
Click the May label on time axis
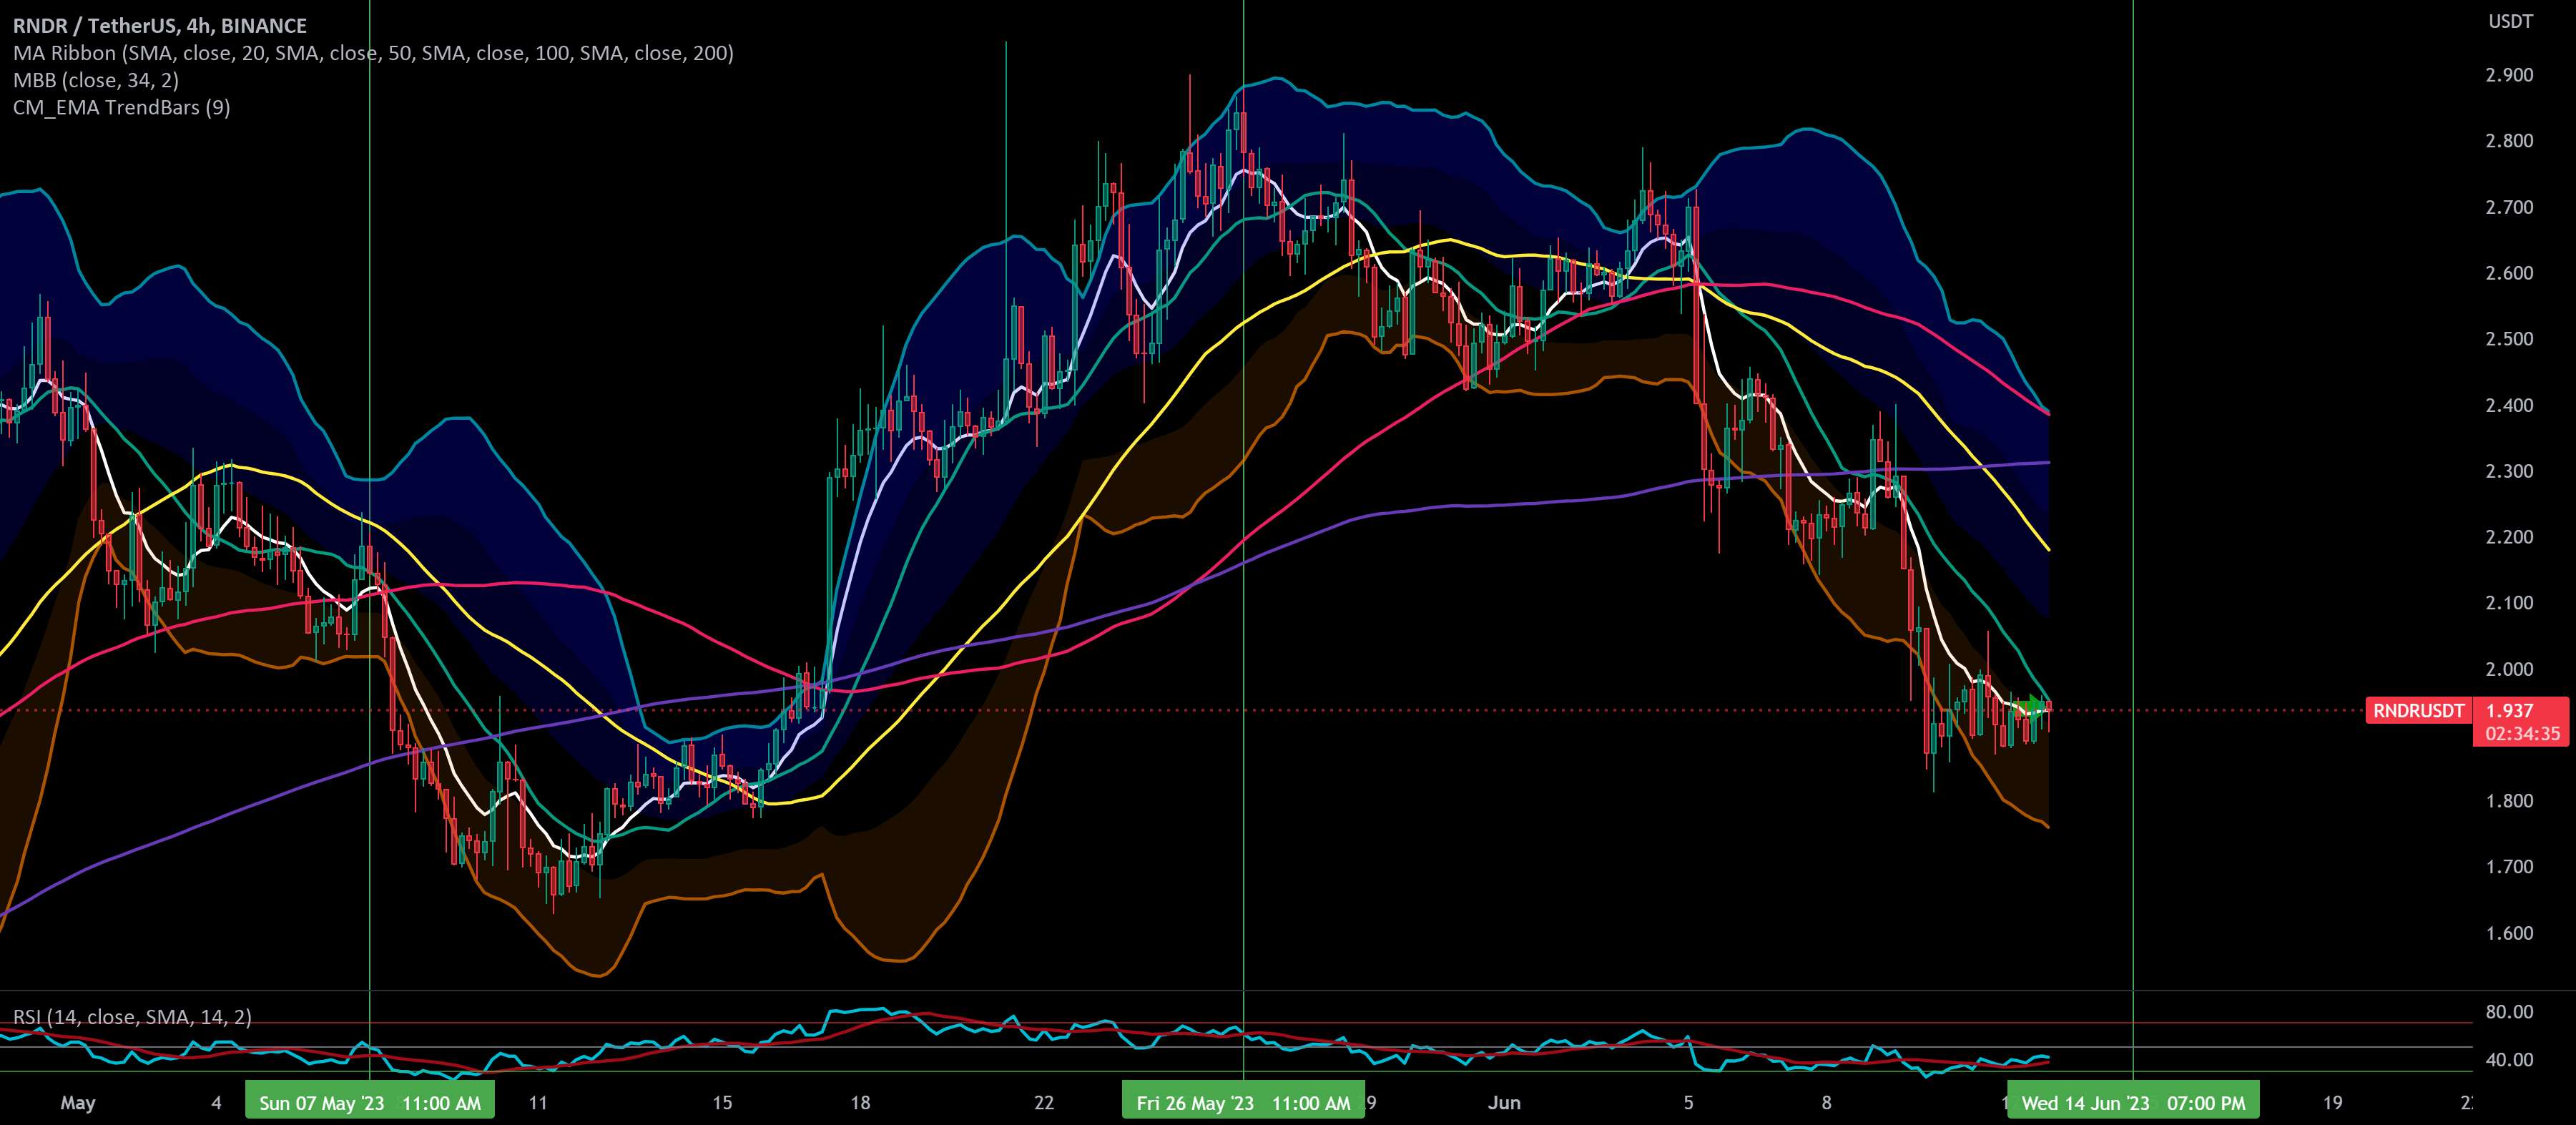tap(78, 1103)
